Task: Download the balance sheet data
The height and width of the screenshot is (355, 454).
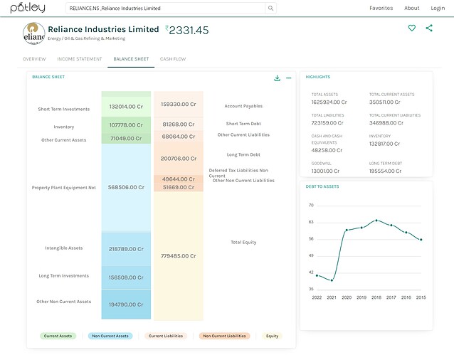Action: (x=277, y=78)
